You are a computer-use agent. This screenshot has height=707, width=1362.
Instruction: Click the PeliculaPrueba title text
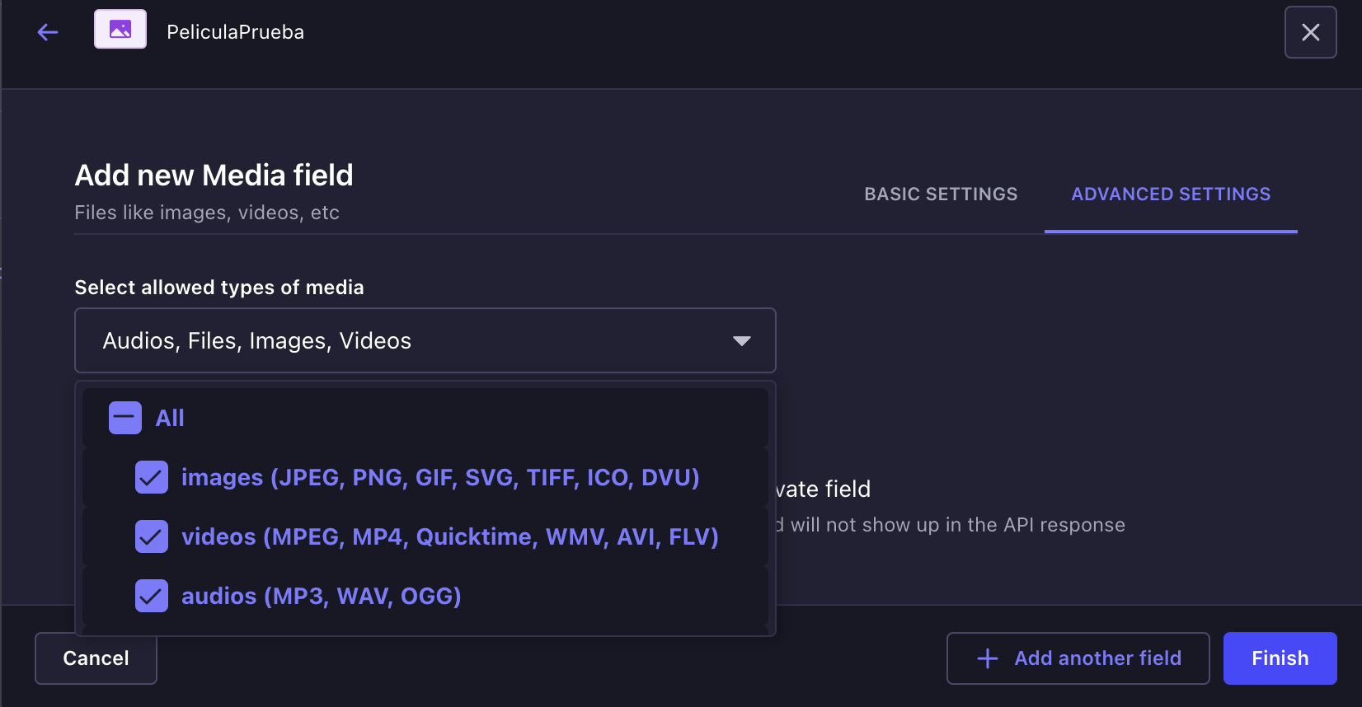236,32
